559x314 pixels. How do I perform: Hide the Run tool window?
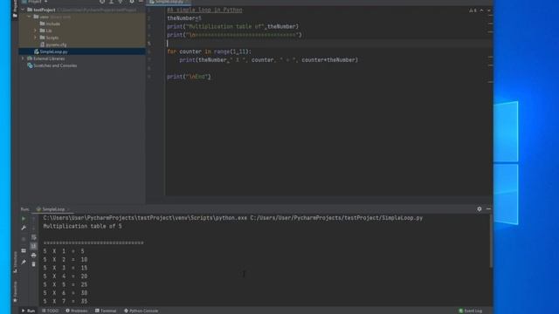coord(488,209)
